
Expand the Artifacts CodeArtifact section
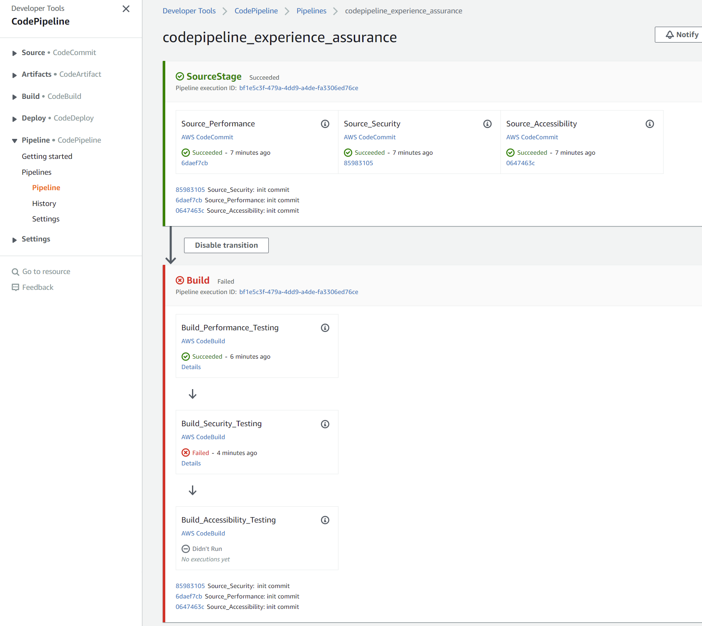(15, 75)
